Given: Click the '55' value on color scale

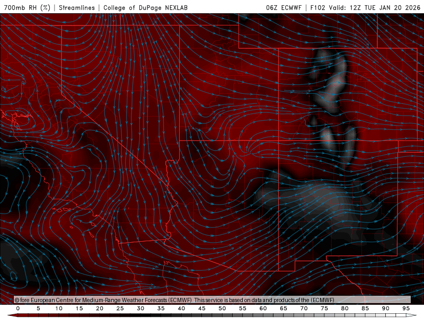Looking at the screenshot, I should (243, 308).
